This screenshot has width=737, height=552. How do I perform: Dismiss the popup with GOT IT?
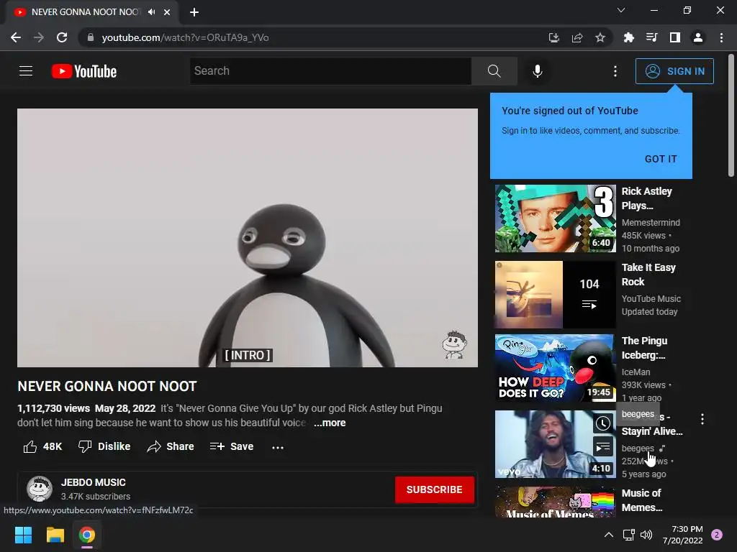661,159
